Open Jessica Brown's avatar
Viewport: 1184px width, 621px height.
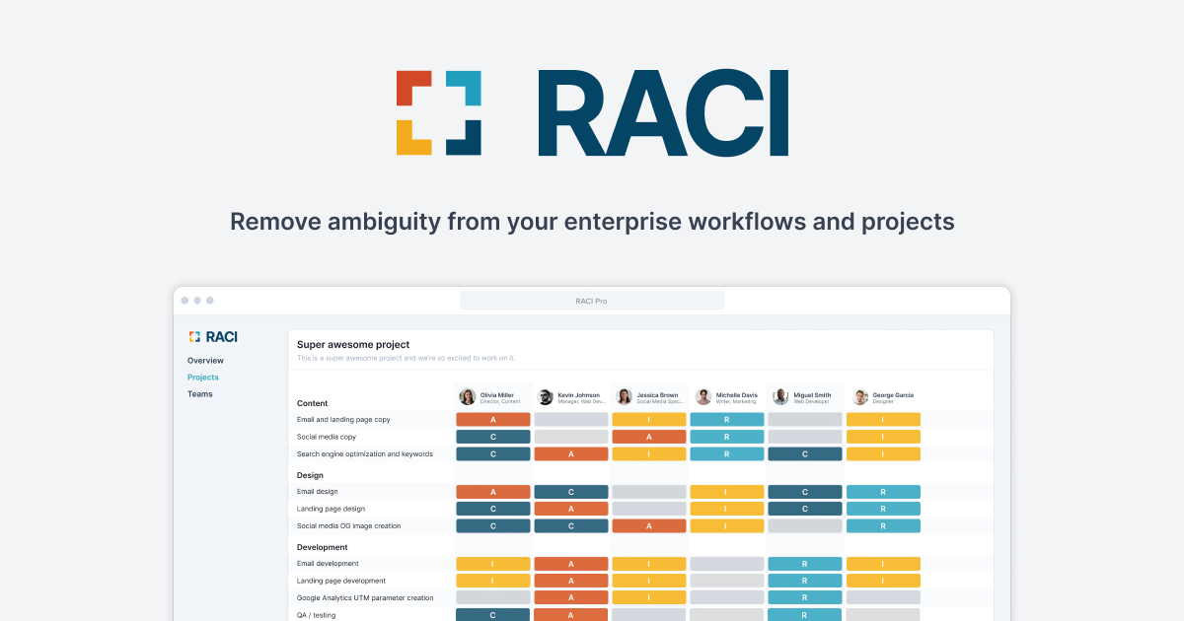click(x=625, y=397)
